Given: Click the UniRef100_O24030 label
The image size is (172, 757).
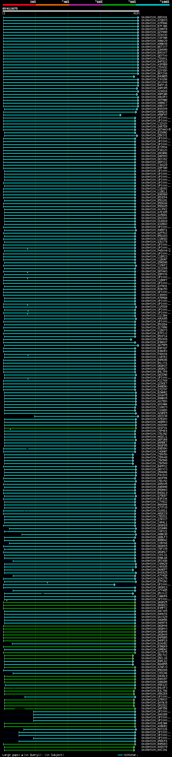Looking at the screenshot, I should click(x=154, y=35).
